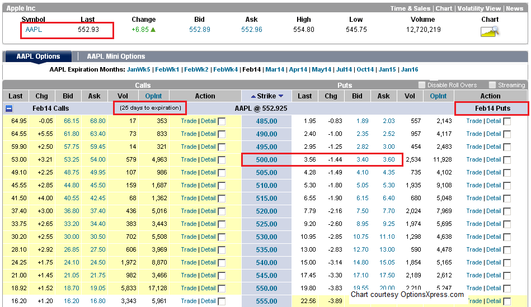This screenshot has width=531, height=307.
Task: Select the Jan16 expiration month
Action: 410,69
